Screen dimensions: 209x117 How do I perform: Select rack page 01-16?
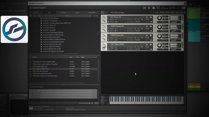tap(156, 12)
